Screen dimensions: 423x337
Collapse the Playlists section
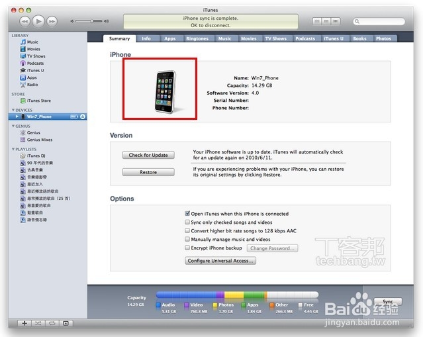13,149
